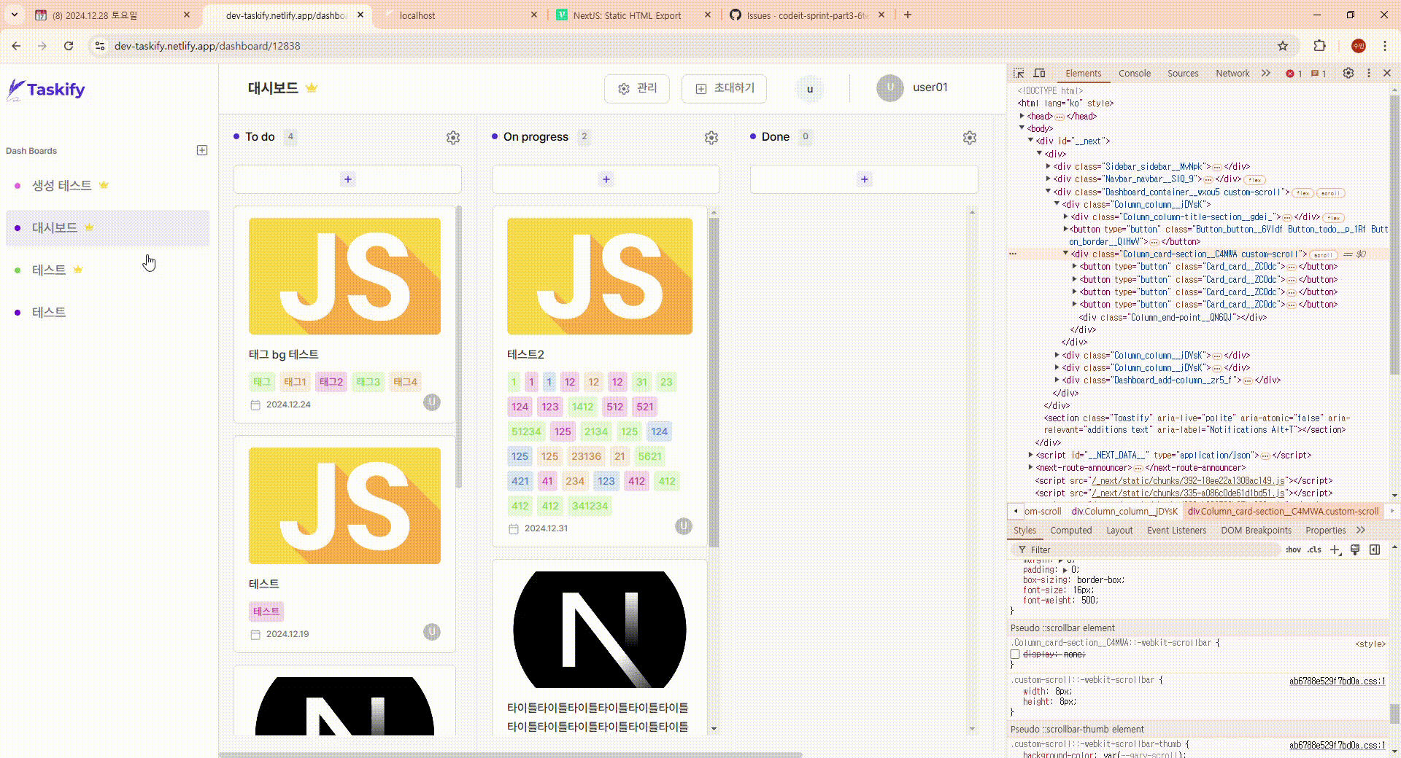This screenshot has width=1401, height=758.
Task: Open the DOM Breakpoints tab
Action: coord(1256,530)
